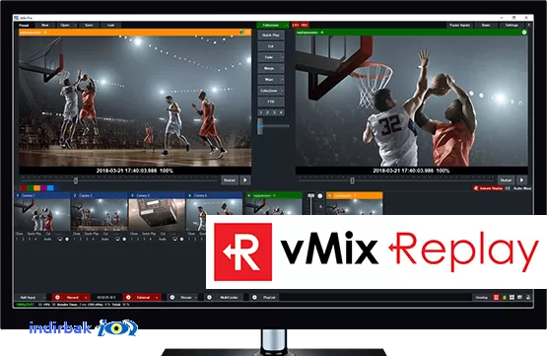
Task: Open the Fade transition dropdown arrow
Action: pos(282,57)
